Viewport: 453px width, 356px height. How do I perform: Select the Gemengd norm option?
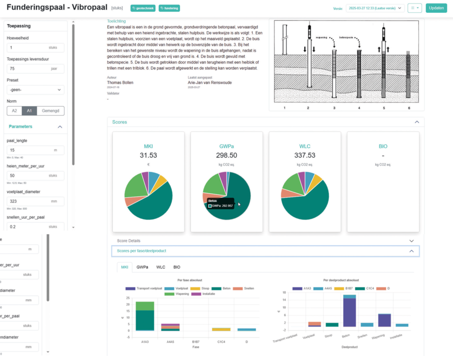50,111
